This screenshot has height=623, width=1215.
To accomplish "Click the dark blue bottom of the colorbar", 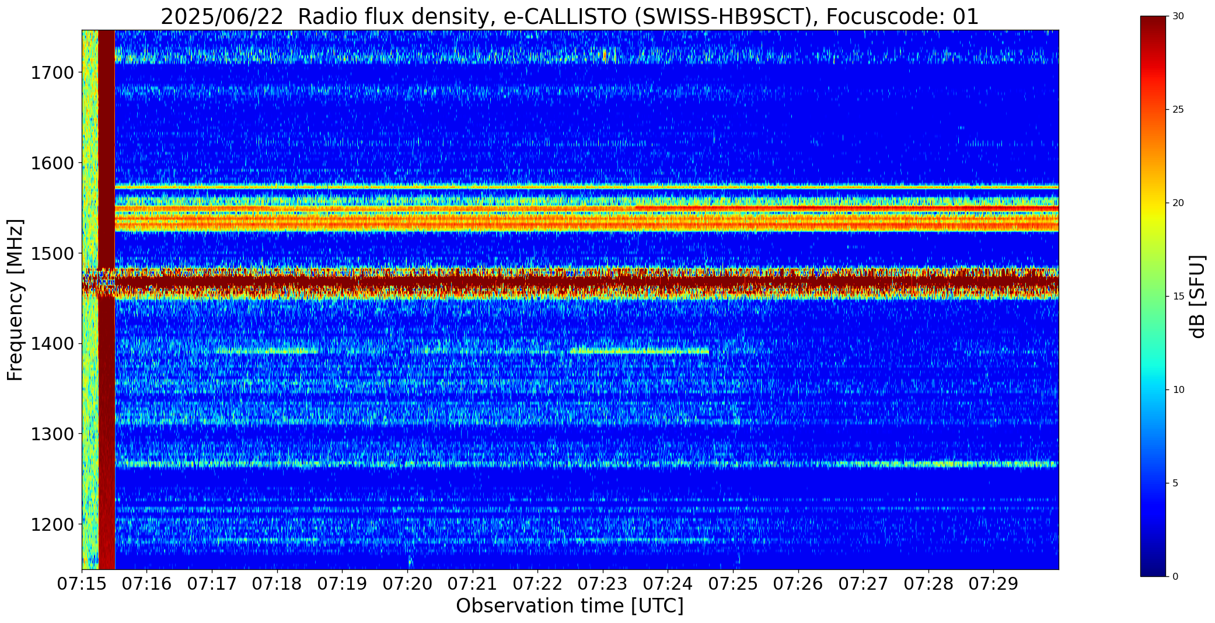I will pyautogui.click(x=1154, y=566).
